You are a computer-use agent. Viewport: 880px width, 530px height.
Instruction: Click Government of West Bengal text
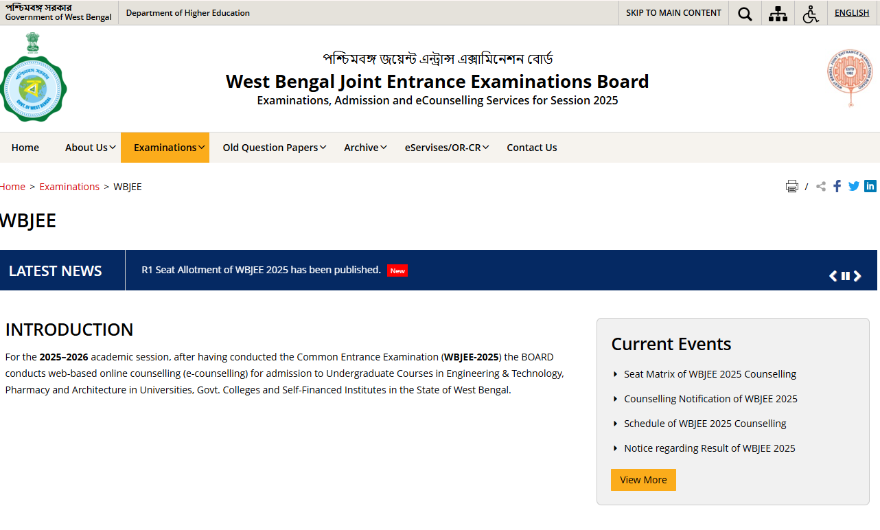[x=58, y=17]
